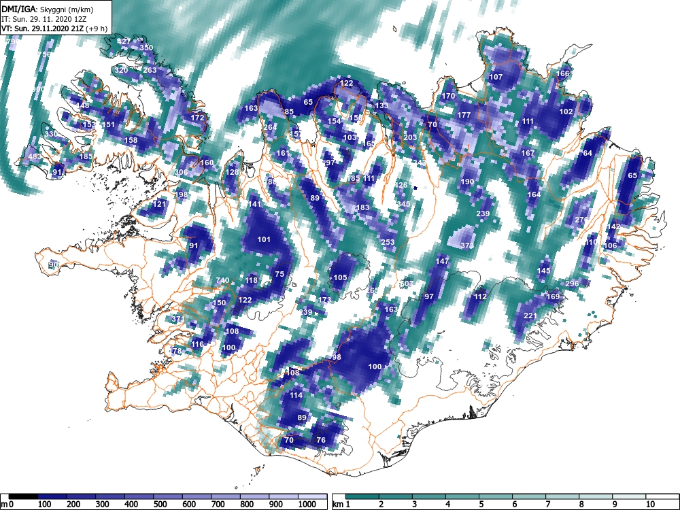Click the visibility value 107 on the map
The image size is (680, 510).
496,77
